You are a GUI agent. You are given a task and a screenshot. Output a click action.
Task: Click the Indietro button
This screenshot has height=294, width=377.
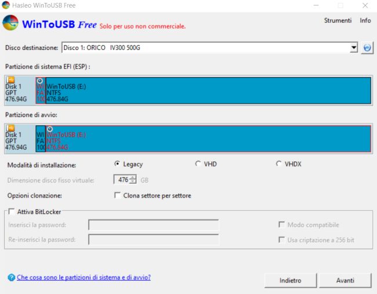pyautogui.click(x=291, y=280)
